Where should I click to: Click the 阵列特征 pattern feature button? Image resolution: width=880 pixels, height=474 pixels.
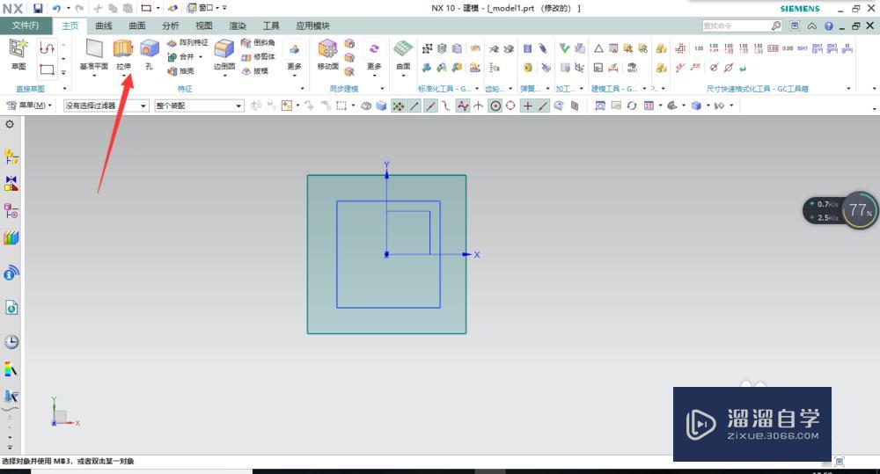[187, 42]
